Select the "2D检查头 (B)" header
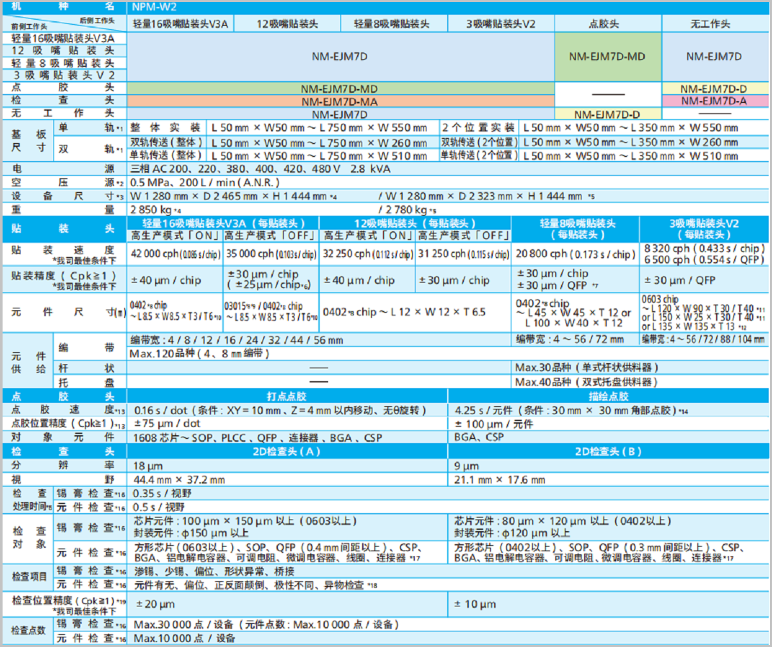This screenshot has height=647, width=772. [x=607, y=452]
